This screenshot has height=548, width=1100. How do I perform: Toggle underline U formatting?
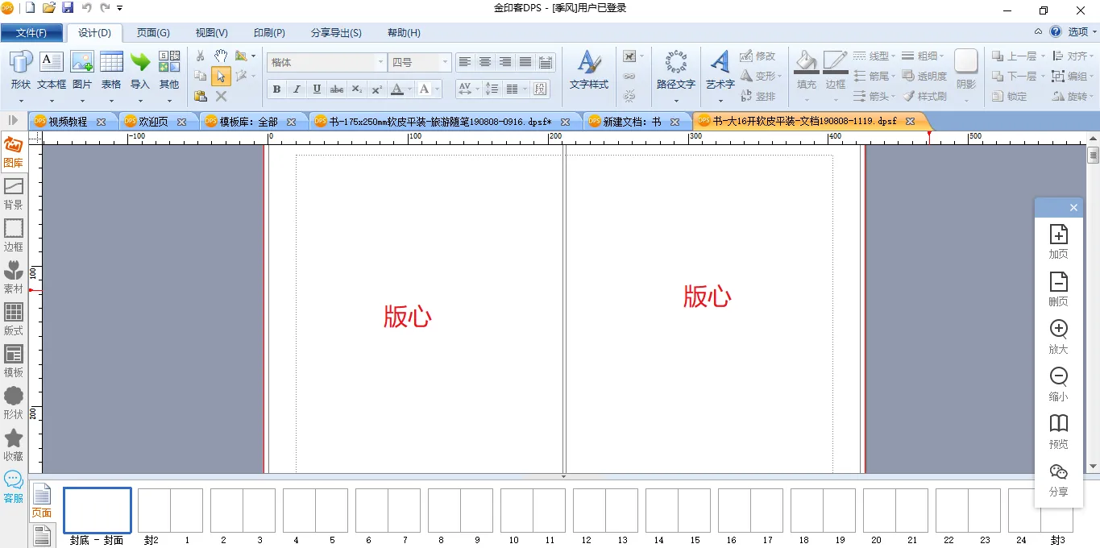coord(317,89)
